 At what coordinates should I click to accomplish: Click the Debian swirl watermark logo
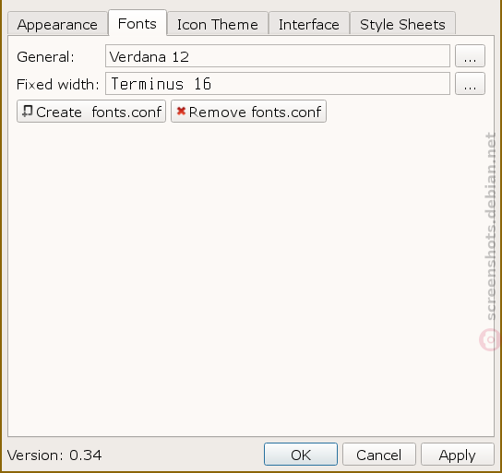tap(490, 339)
